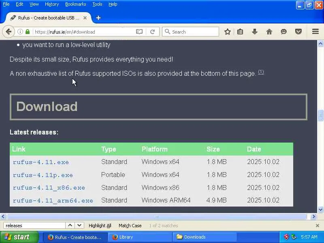The height and width of the screenshot is (243, 324).
Task: Bookmark this page with the star icon
Action: pyautogui.click(x=228, y=32)
